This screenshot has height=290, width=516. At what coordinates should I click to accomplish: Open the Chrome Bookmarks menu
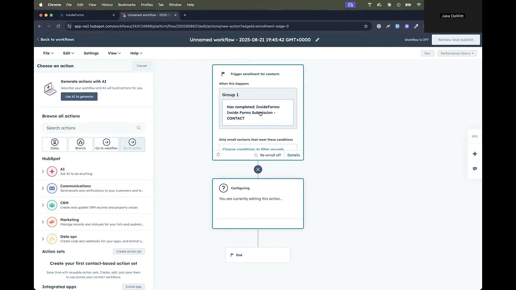127,5
